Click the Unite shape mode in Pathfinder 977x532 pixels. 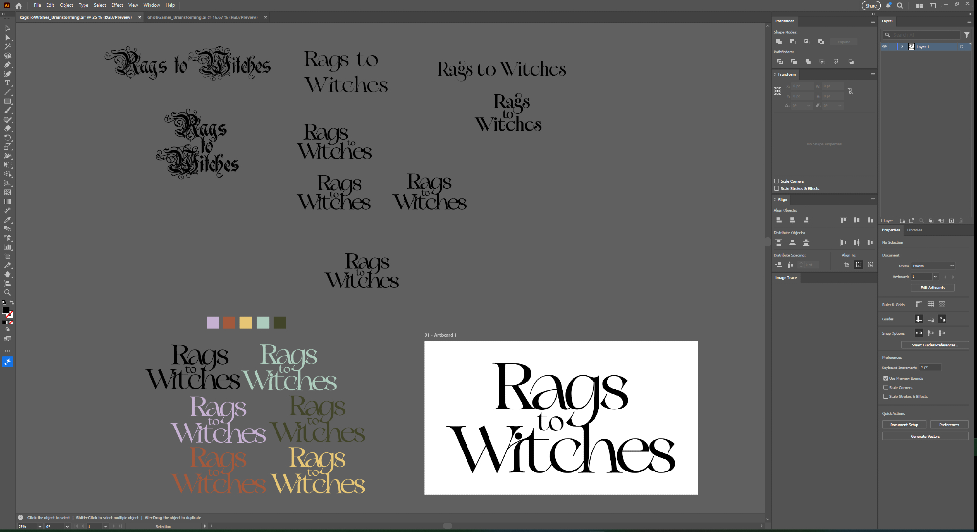[779, 42]
